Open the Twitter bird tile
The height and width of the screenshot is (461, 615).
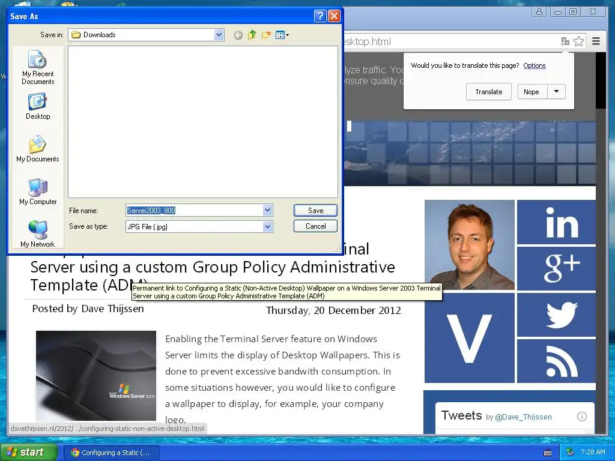[556, 315]
